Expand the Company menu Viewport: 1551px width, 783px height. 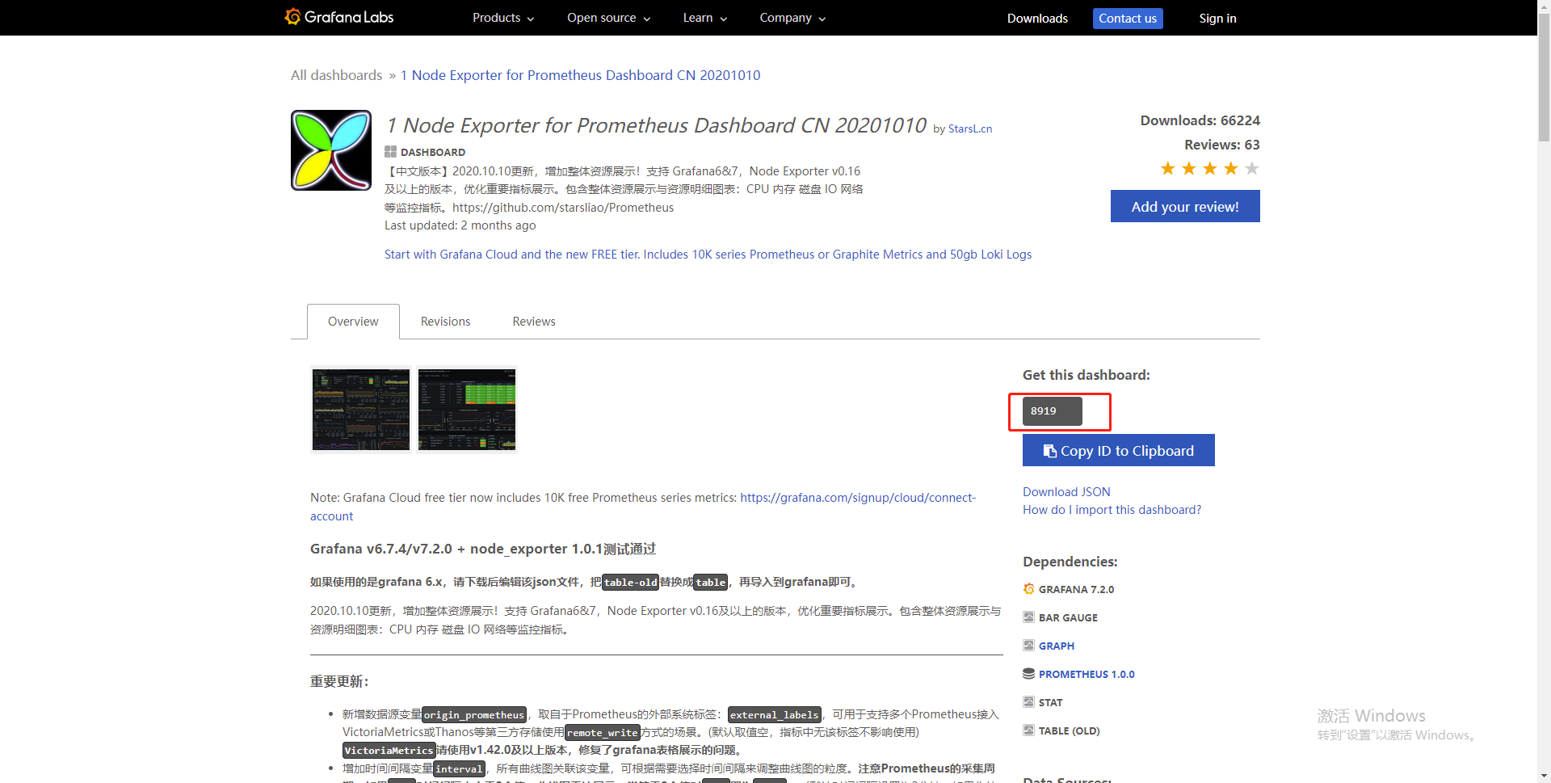pyautogui.click(x=792, y=18)
